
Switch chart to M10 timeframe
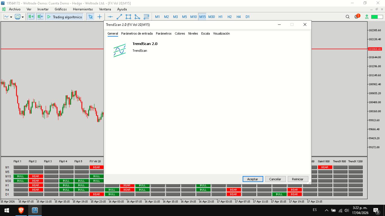(x=193, y=17)
